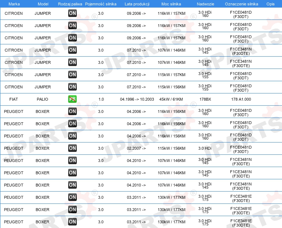Click the crossed-out PB fuel icon for FIAT PALIO

pyautogui.click(x=72, y=99)
